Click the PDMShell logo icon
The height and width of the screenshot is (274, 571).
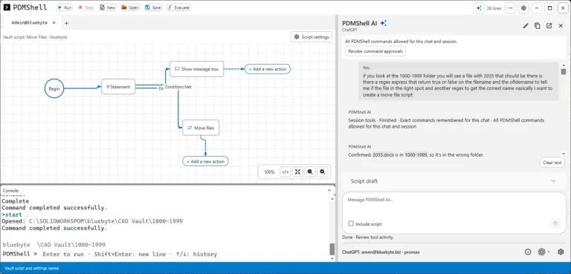point(7,7)
